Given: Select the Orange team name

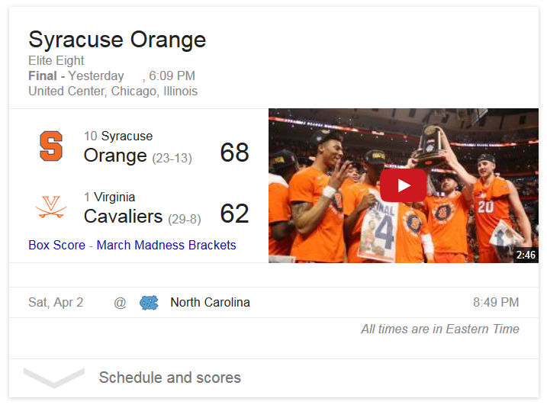Looking at the screenshot, I should [115, 156].
